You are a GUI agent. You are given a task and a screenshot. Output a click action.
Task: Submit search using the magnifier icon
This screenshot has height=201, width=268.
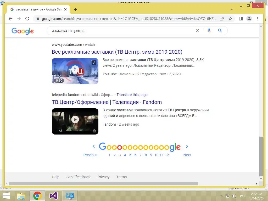tap(220, 31)
